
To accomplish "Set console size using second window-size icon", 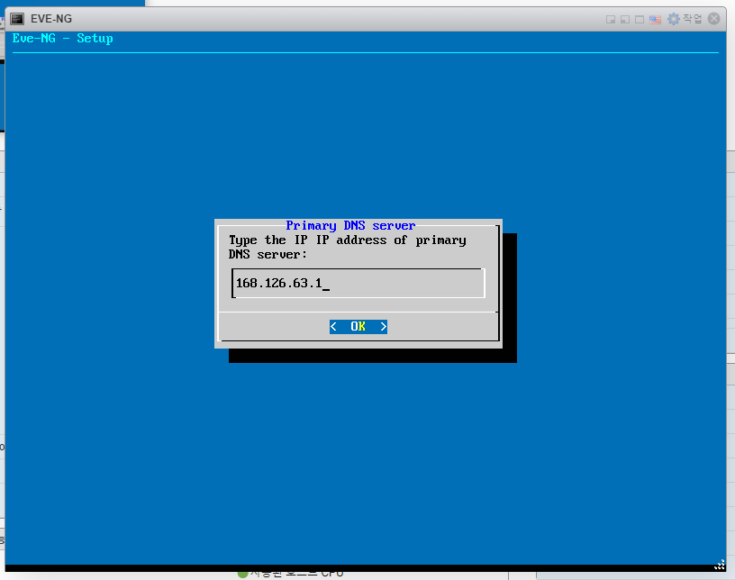I will click(x=625, y=19).
